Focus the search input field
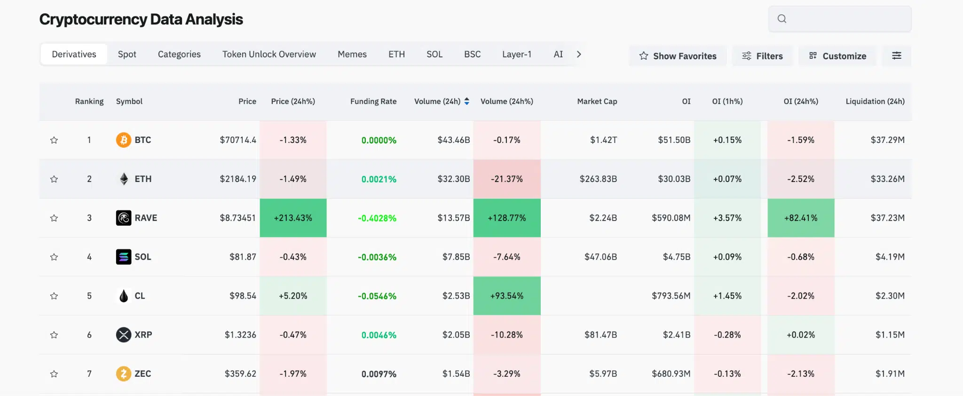 pos(846,19)
